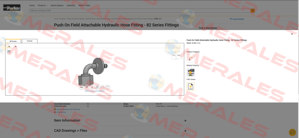The image size is (299, 138).
Task: Click the Parker logo
Action: pos(12,8)
